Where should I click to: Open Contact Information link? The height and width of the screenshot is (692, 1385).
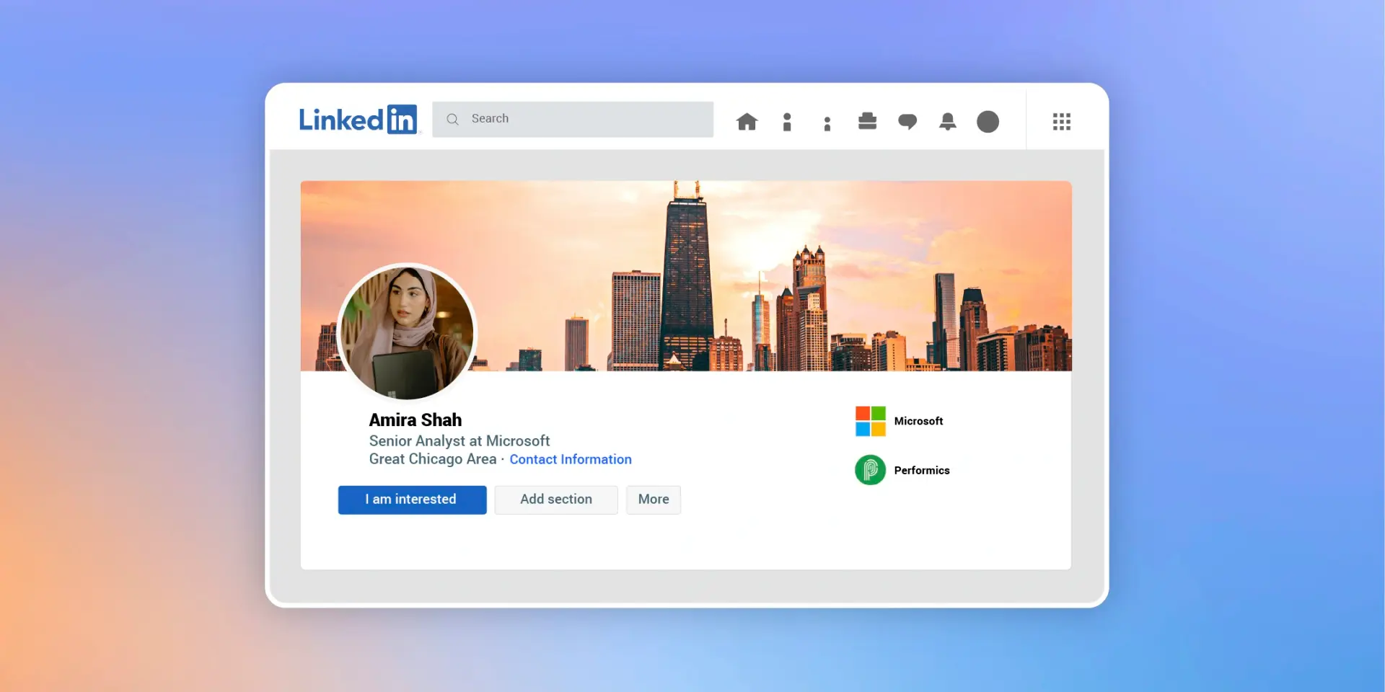[x=570, y=459]
